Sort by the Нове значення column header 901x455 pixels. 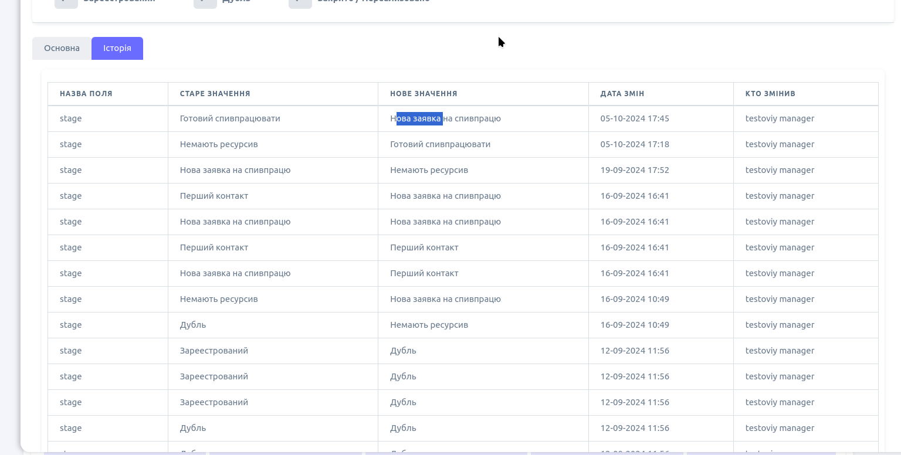click(424, 94)
